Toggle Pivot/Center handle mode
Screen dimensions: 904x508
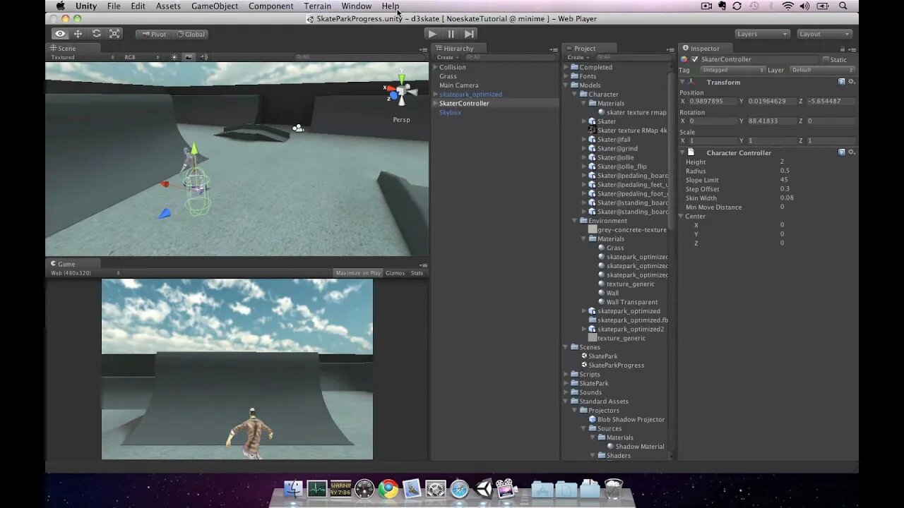coord(153,34)
